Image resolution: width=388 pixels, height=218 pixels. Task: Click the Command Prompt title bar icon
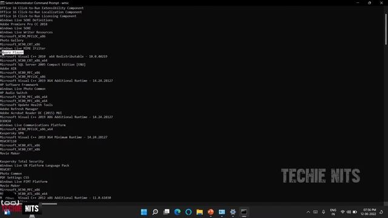[x=2, y=3]
